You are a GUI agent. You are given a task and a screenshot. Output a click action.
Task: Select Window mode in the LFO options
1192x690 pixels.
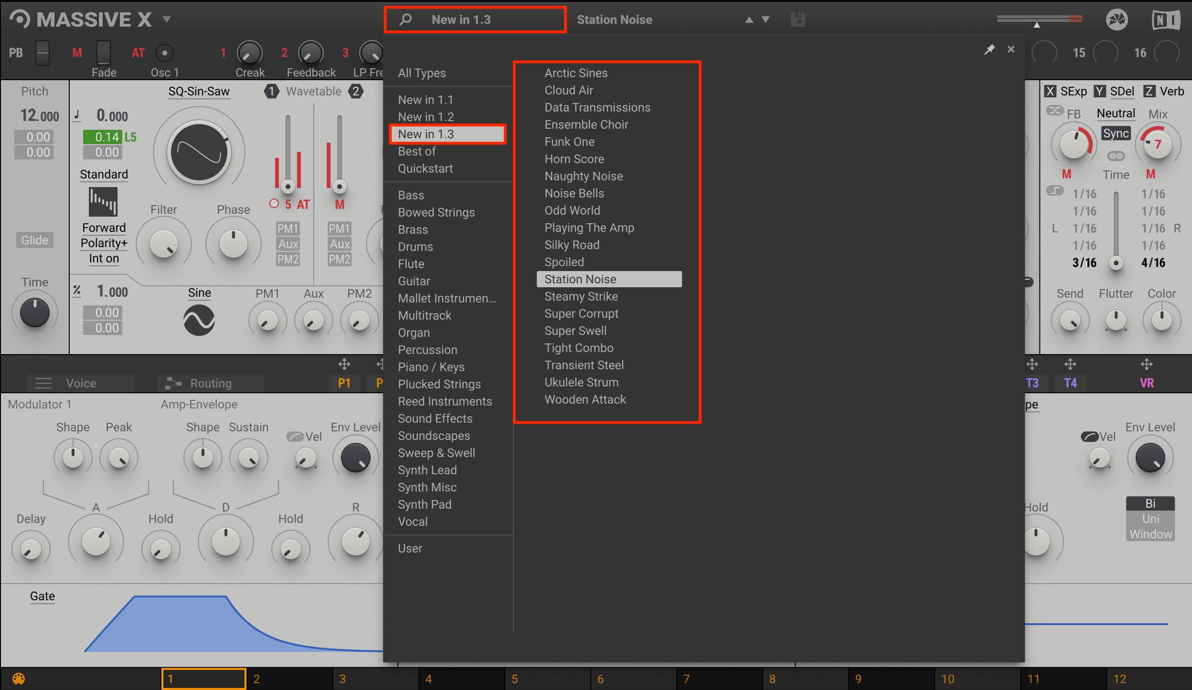click(1150, 534)
